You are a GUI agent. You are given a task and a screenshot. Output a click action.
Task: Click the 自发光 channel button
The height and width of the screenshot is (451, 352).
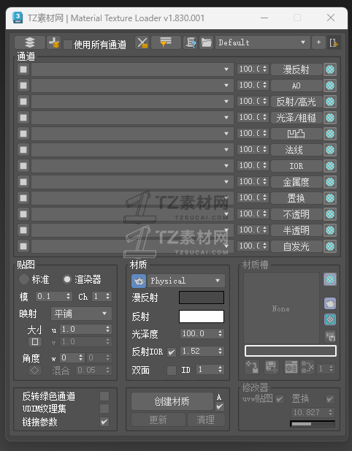[x=296, y=246]
